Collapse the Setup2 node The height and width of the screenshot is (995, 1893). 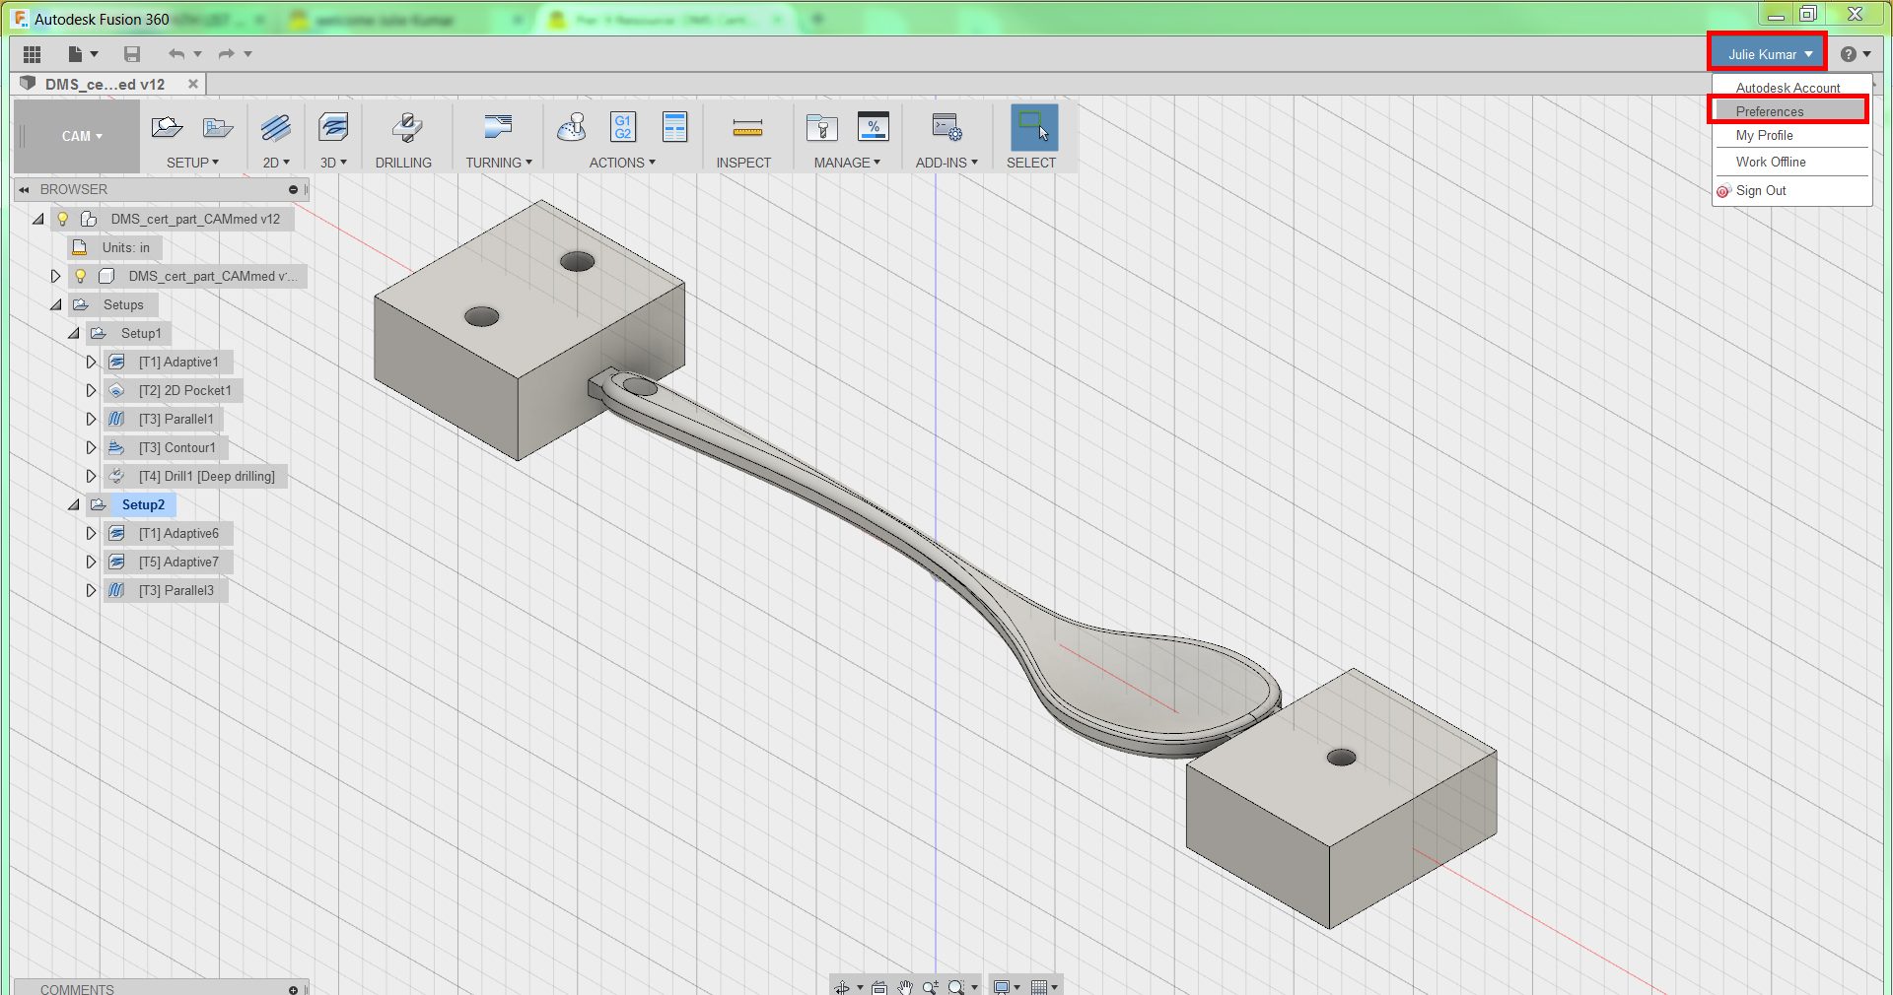pyautogui.click(x=74, y=504)
